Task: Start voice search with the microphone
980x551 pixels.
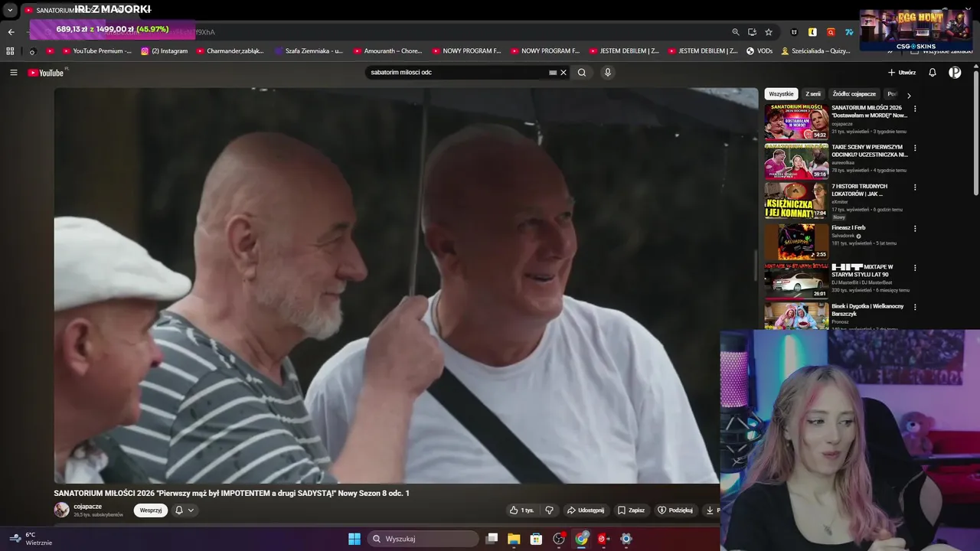Action: 608,73
